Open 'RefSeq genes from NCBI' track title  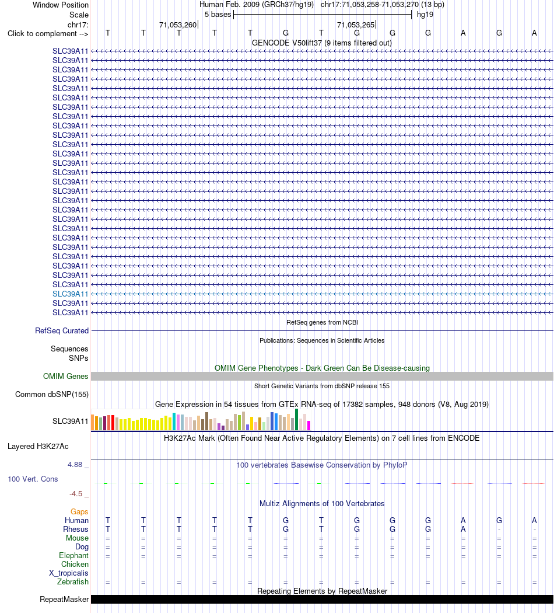point(322,322)
